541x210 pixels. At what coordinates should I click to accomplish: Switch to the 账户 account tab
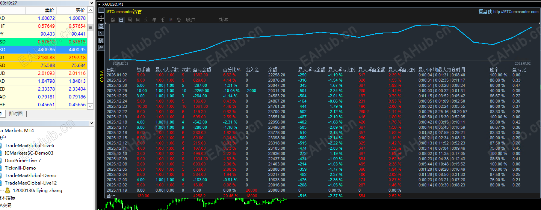click(x=190, y=20)
